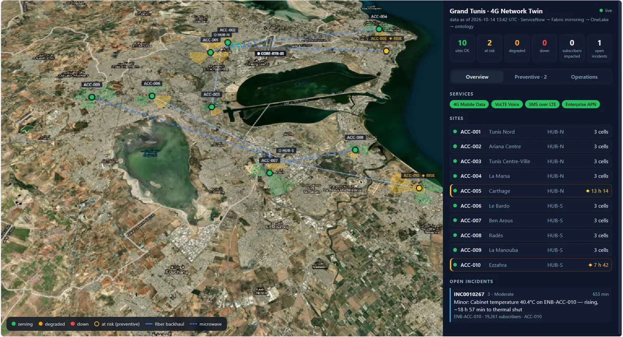Viewport: 623px width, 337px height.
Task: Open the Preventive · 2 tab
Action: coord(531,77)
